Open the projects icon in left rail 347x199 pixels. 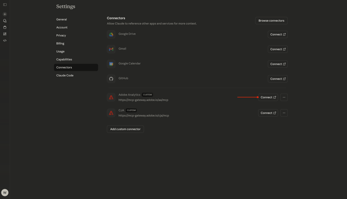tap(5, 27)
